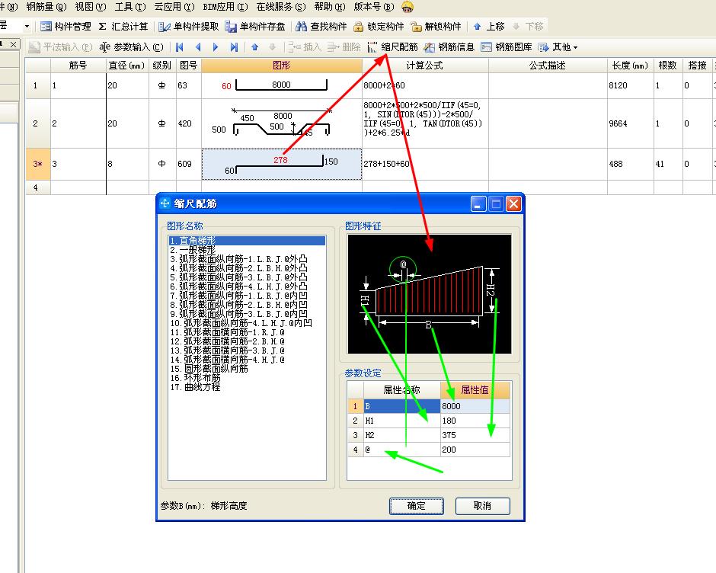Select 11.弧形截面横向筋-1.R.J.@
Viewport: 716px width, 573px height.
click(x=247, y=332)
